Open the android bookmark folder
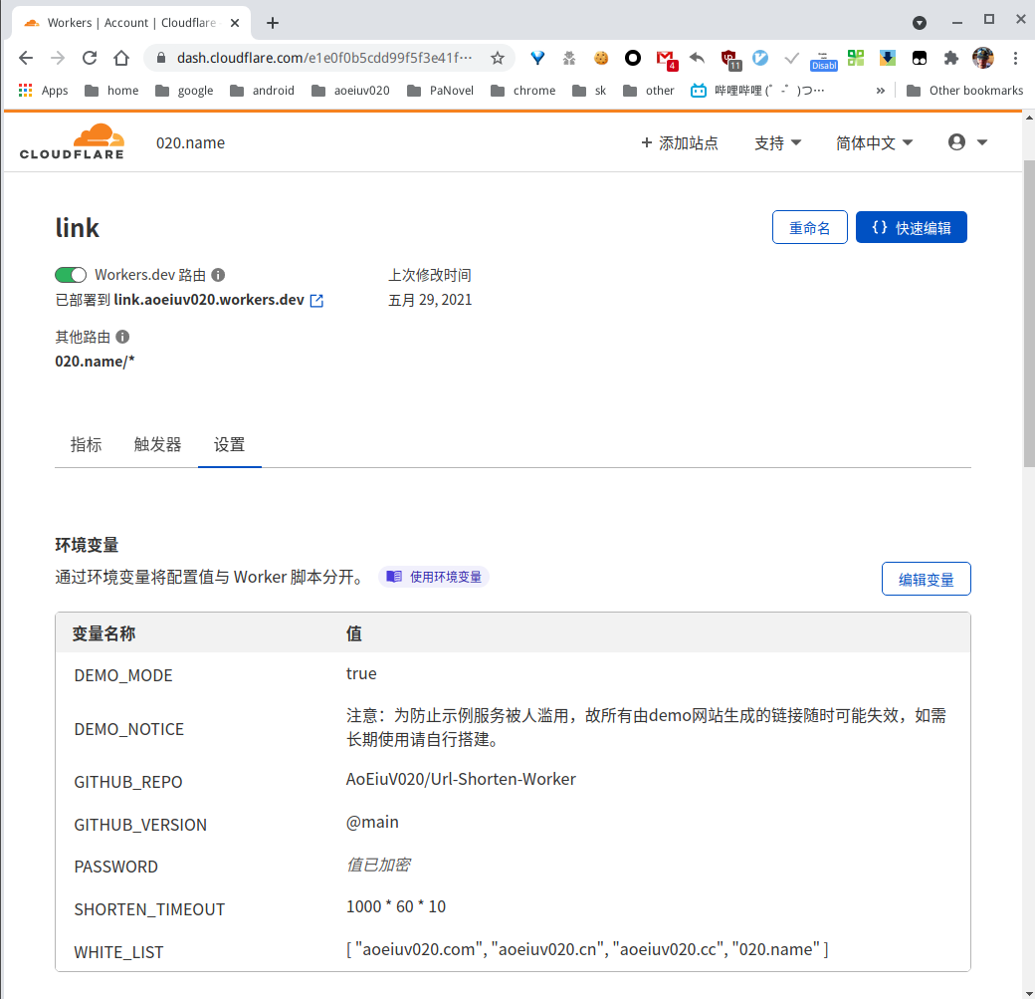This screenshot has height=999, width=1035. 262,91
